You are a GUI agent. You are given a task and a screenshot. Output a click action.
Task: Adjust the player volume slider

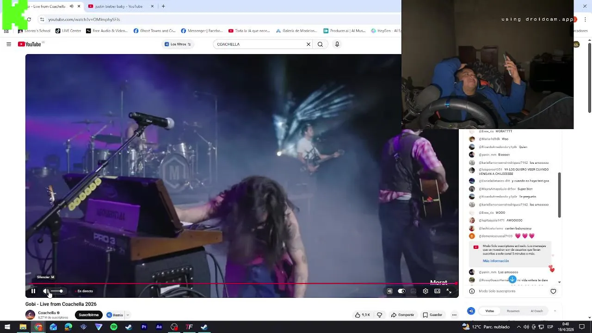pos(57,291)
